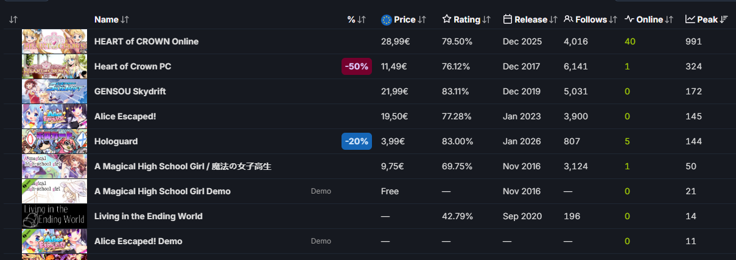The width and height of the screenshot is (736, 260).
Task: Open Living in the Ending World
Action: coord(148,216)
